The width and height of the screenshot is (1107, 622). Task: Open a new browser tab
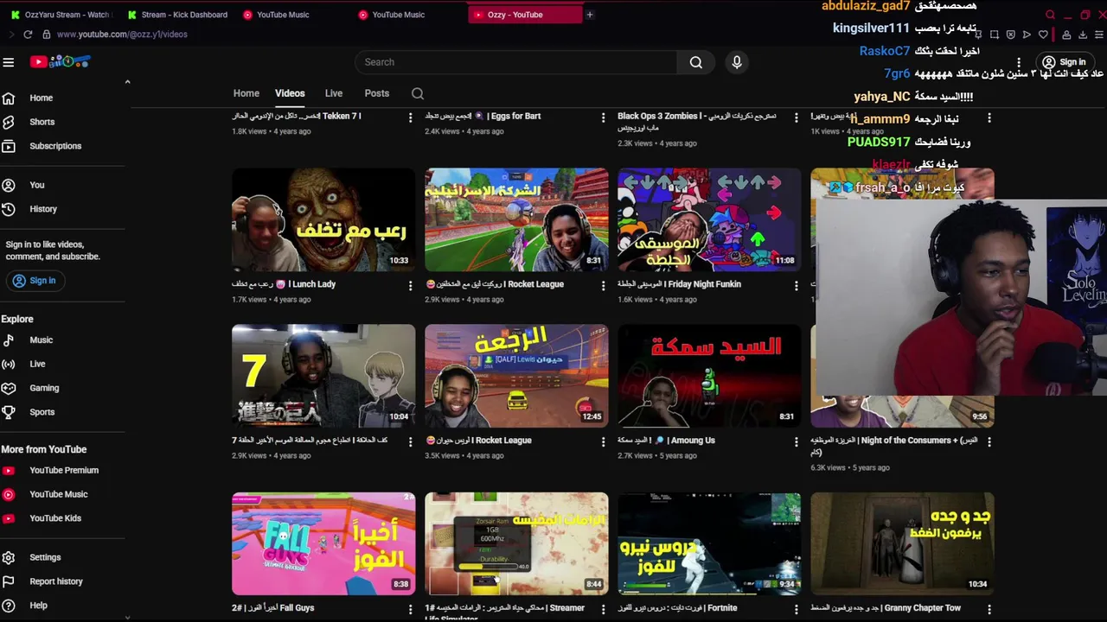pos(590,15)
